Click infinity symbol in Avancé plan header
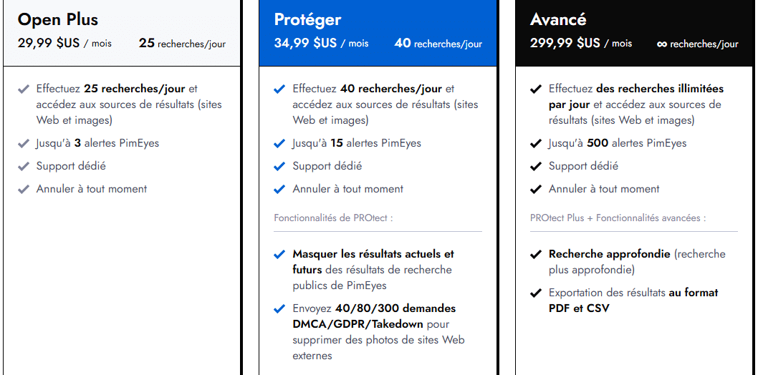 (x=662, y=44)
